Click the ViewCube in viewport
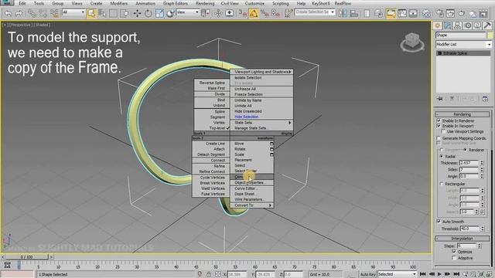 (x=412, y=42)
